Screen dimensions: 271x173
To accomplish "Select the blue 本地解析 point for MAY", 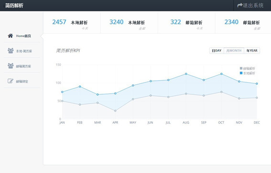I will [x=133, y=85].
